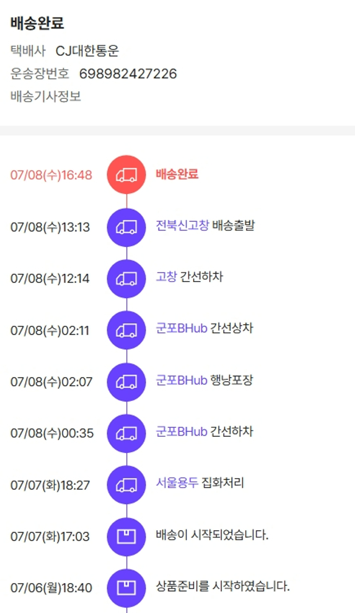Open the 전북신고창 location link

pos(182,225)
